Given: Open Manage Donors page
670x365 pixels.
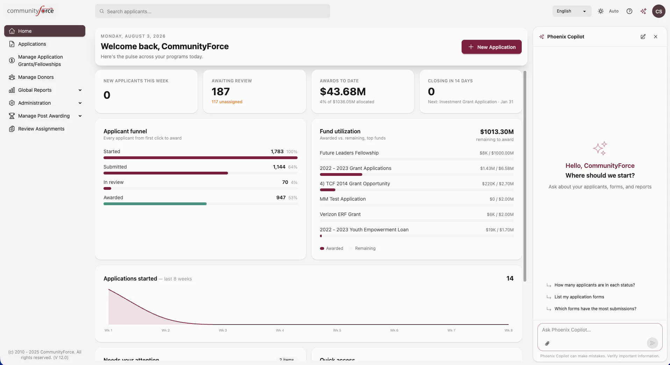Looking at the screenshot, I should pyautogui.click(x=45, y=77).
